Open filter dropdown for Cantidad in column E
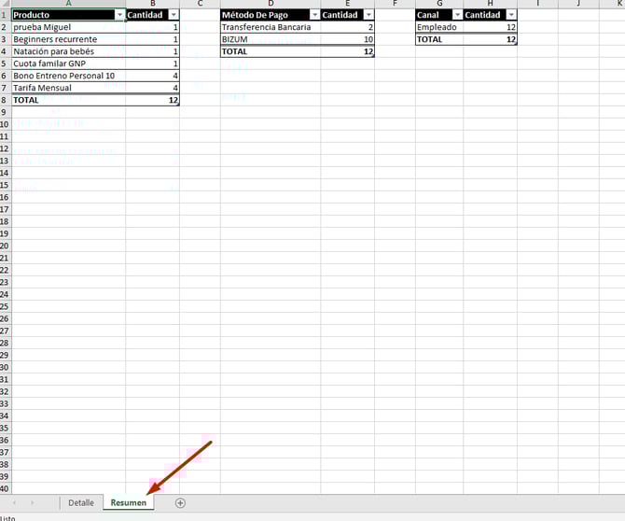 click(368, 16)
